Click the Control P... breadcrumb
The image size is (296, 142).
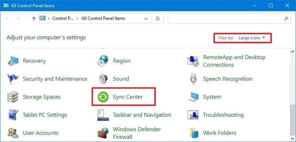pos(63,19)
